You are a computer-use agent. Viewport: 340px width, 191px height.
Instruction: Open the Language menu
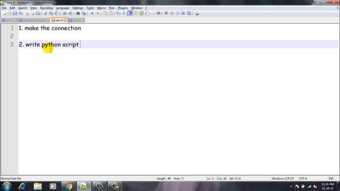(63, 8)
